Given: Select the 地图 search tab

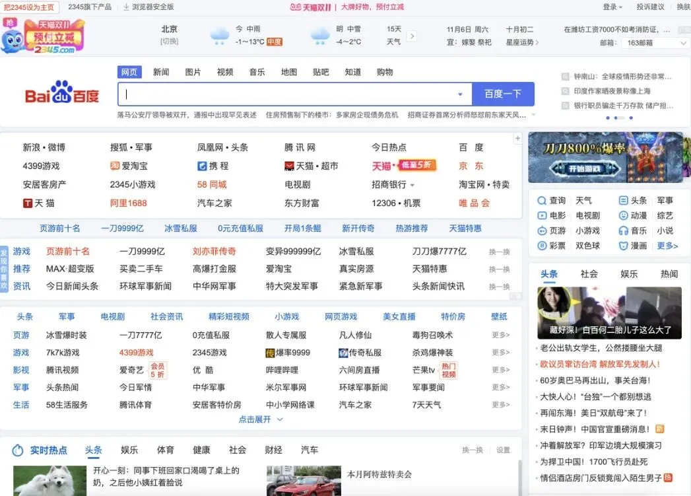Looking at the screenshot, I should tap(288, 72).
